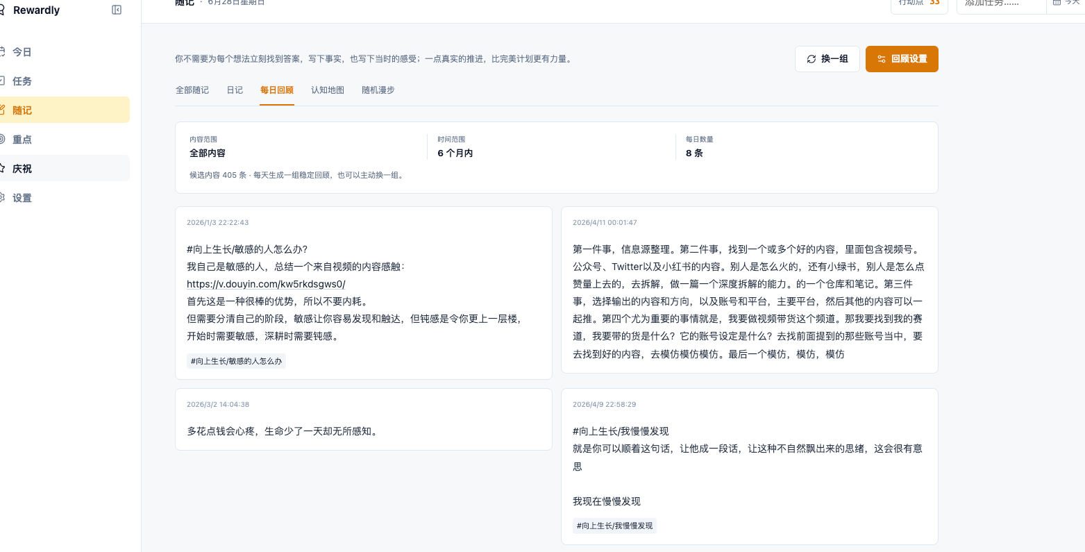Open the 认知地图 tab
The width and height of the screenshot is (1085, 552).
[328, 90]
